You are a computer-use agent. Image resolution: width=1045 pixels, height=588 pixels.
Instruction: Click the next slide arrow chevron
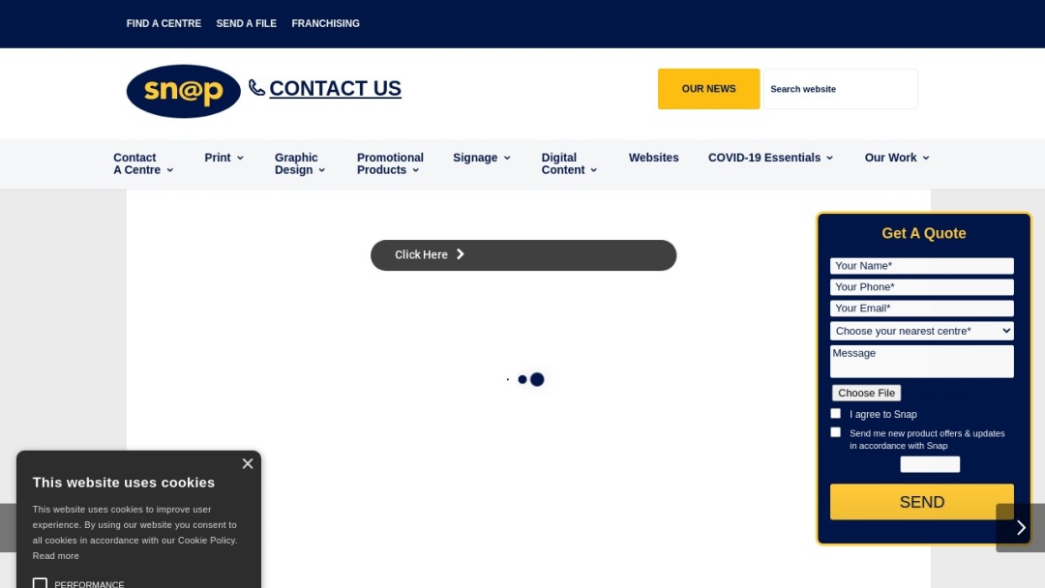coord(1020,527)
